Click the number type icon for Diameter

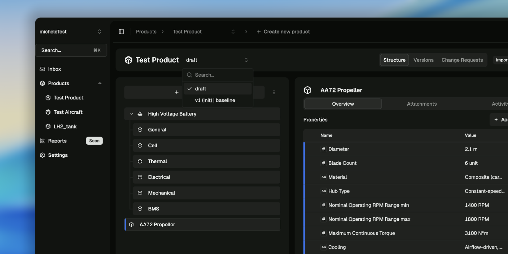[x=324, y=149]
